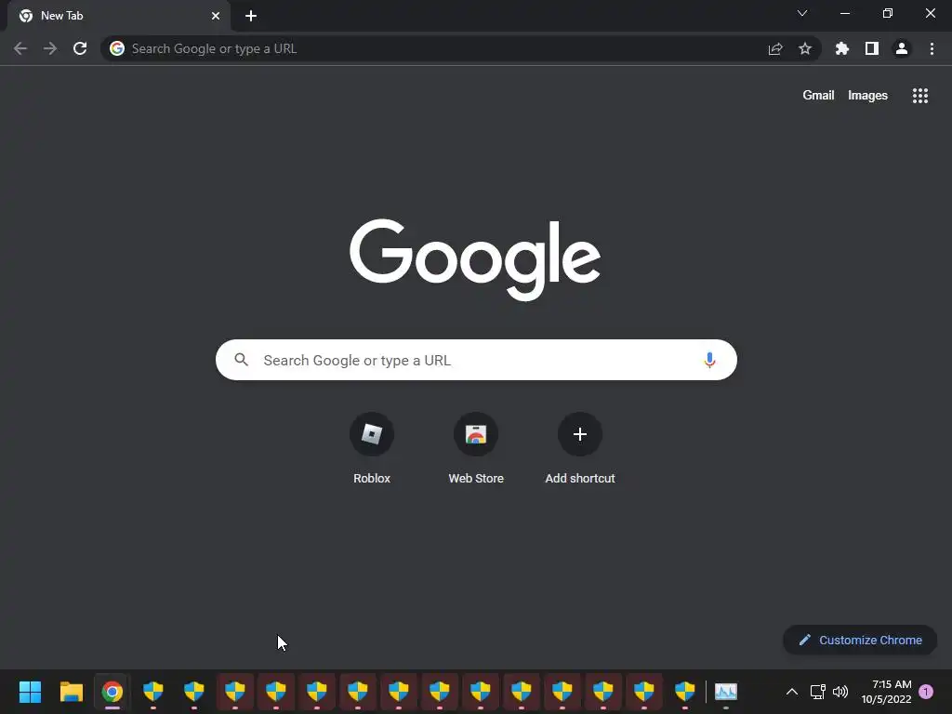Click the Chrome taskbar icon
This screenshot has height=714, width=952.
pyautogui.click(x=112, y=692)
